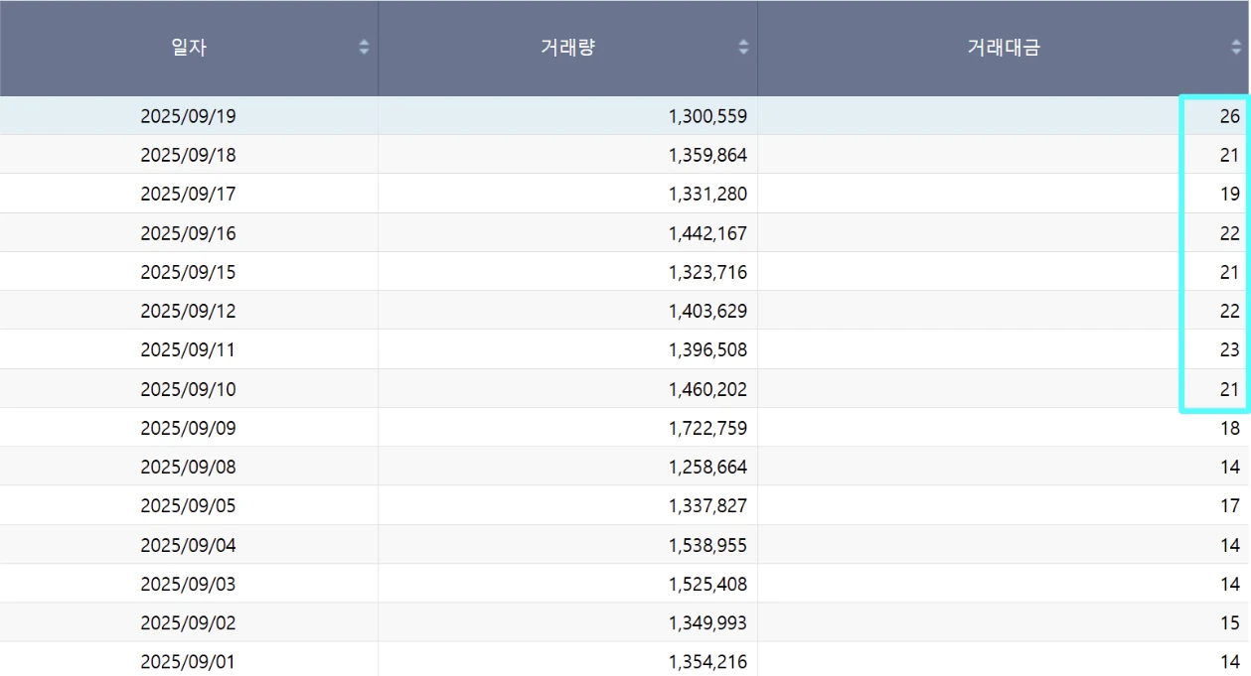Select the volume cell showing 1,460,202
1251x676 pixels.
(707, 389)
